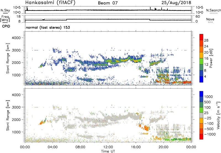
Task: Pick the grey segment of velocity colorbar
Action: coord(201,115)
